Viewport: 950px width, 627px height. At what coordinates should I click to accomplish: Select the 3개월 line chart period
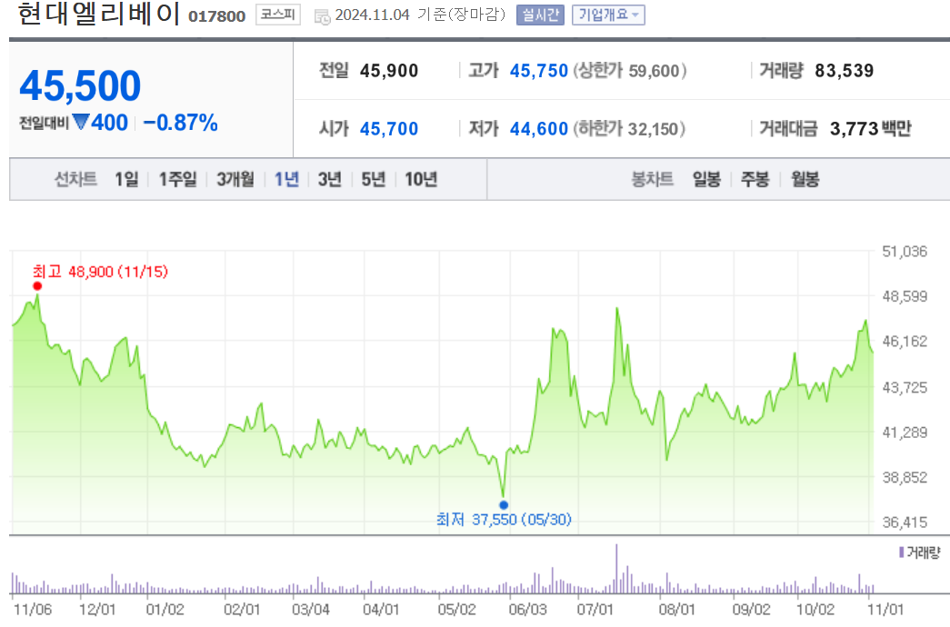pos(235,179)
